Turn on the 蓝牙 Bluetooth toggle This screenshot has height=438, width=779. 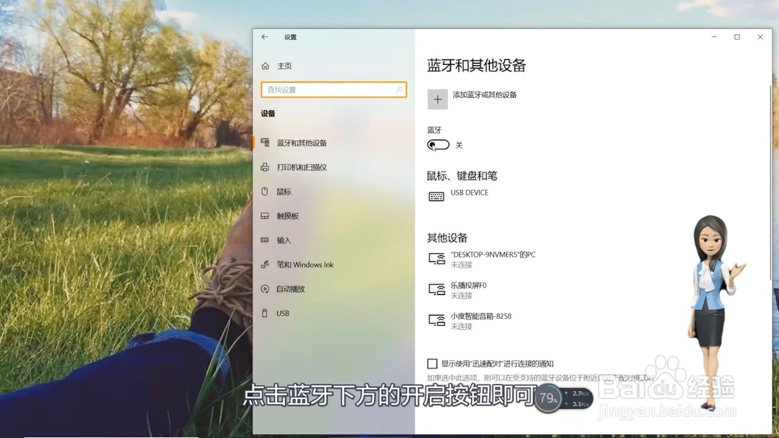[x=438, y=145]
